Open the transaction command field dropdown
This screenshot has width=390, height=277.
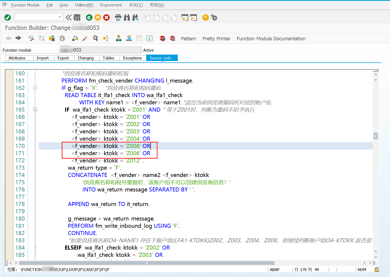[x=60, y=17]
